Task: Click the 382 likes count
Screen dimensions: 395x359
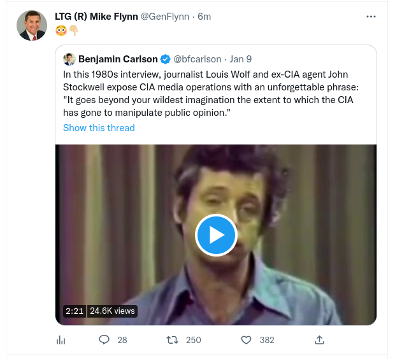Action: [x=267, y=340]
